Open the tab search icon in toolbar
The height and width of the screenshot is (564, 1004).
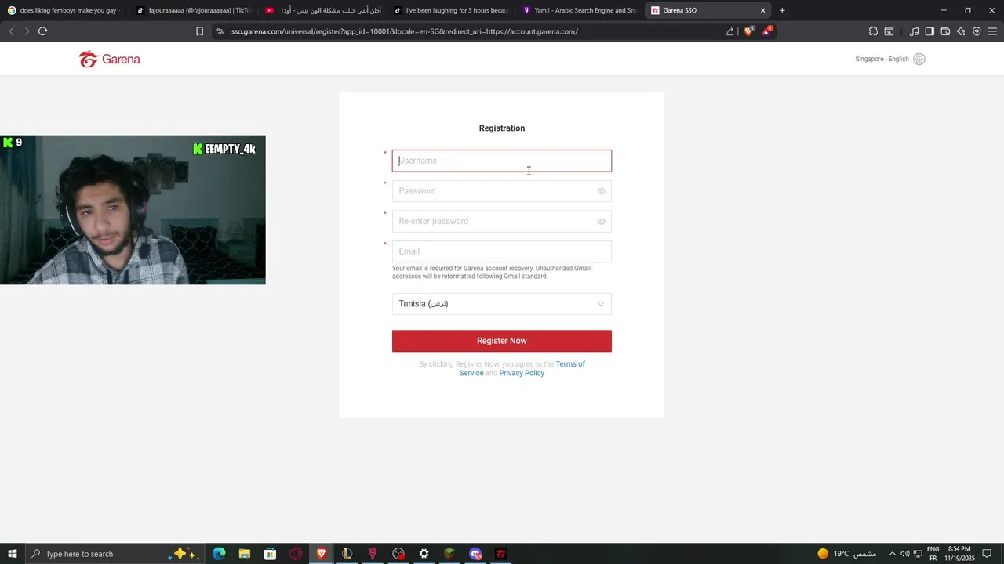(889, 31)
